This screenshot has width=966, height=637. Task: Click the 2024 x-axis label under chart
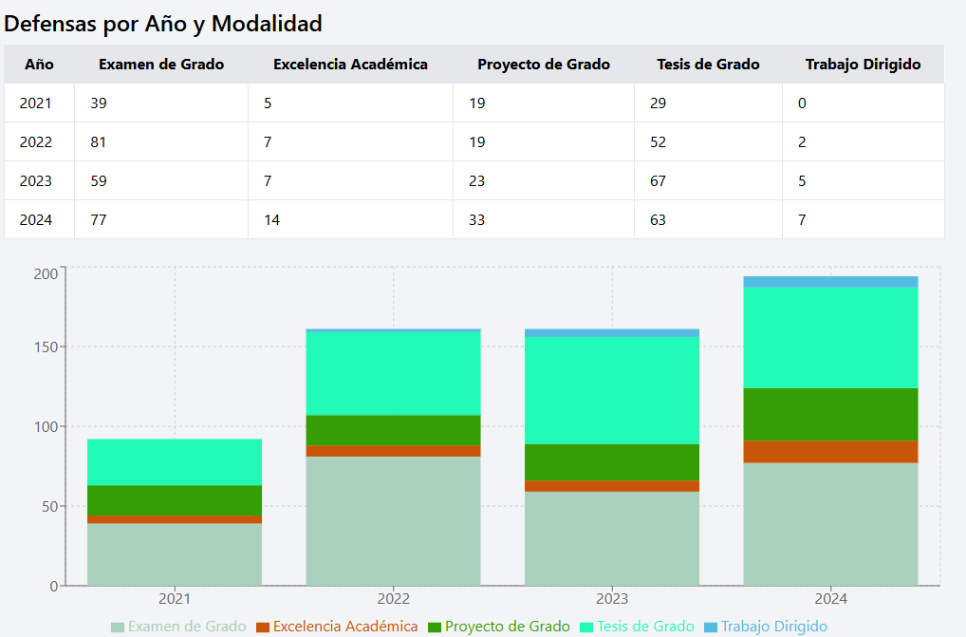point(830,598)
